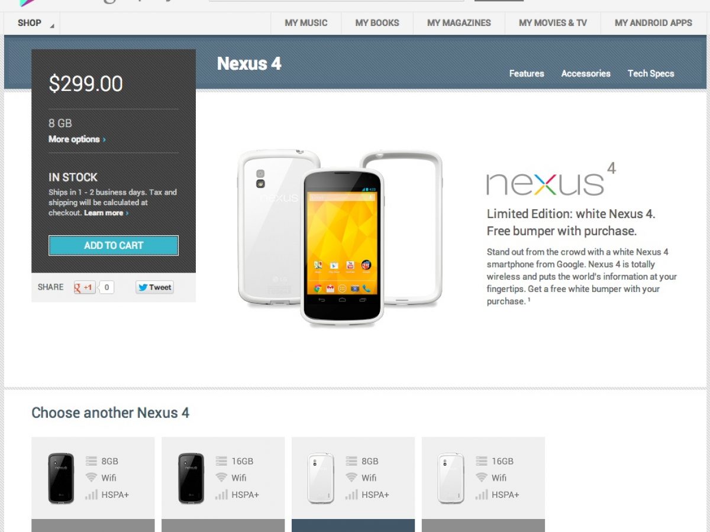The width and height of the screenshot is (710, 532).
Task: Click the ADD TO CART button
Action: 114,245
